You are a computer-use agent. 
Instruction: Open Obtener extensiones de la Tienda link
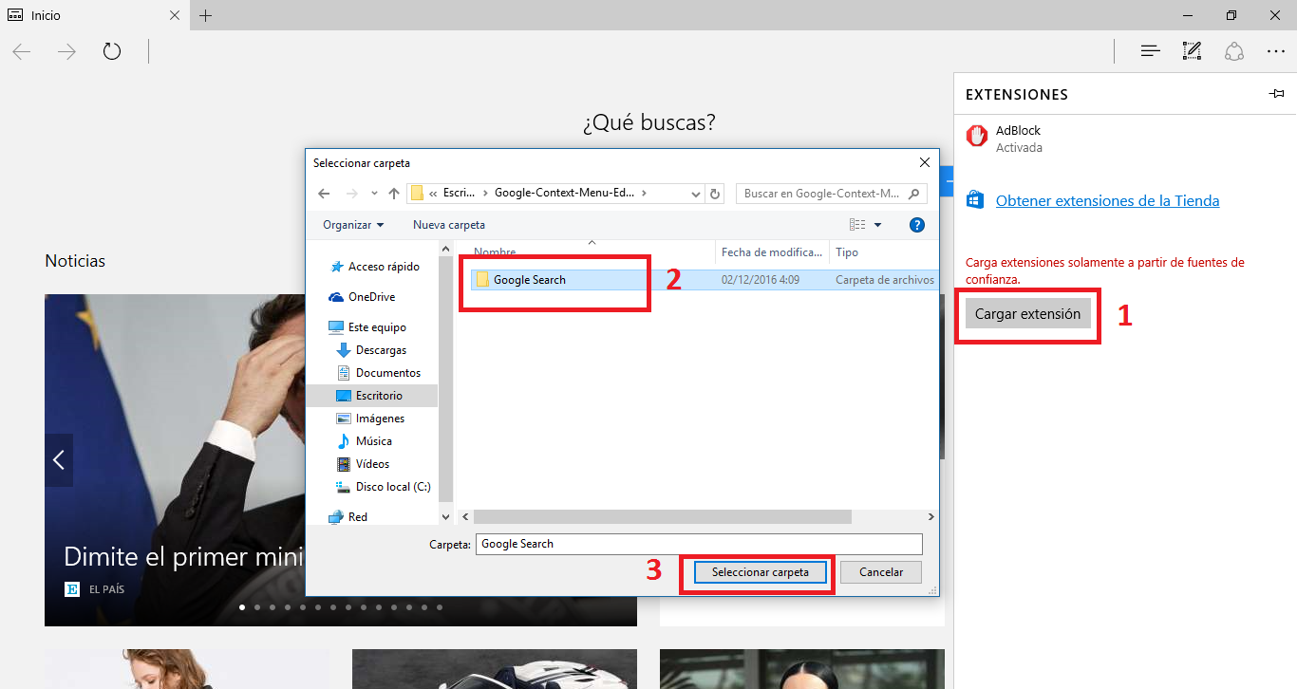tap(1107, 201)
